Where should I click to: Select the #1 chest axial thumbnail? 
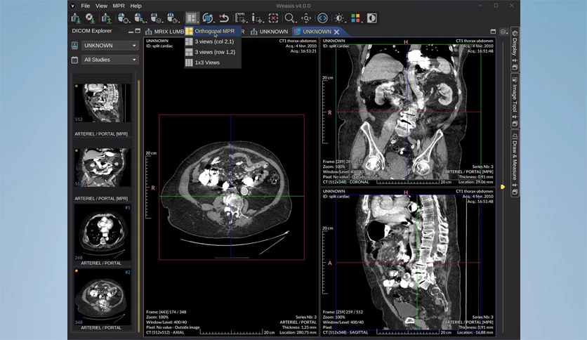[x=102, y=232]
